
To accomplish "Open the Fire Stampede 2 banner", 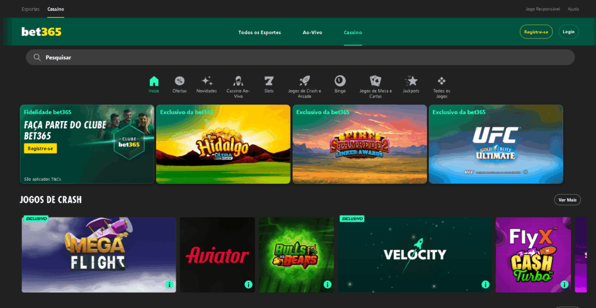I will [x=360, y=144].
